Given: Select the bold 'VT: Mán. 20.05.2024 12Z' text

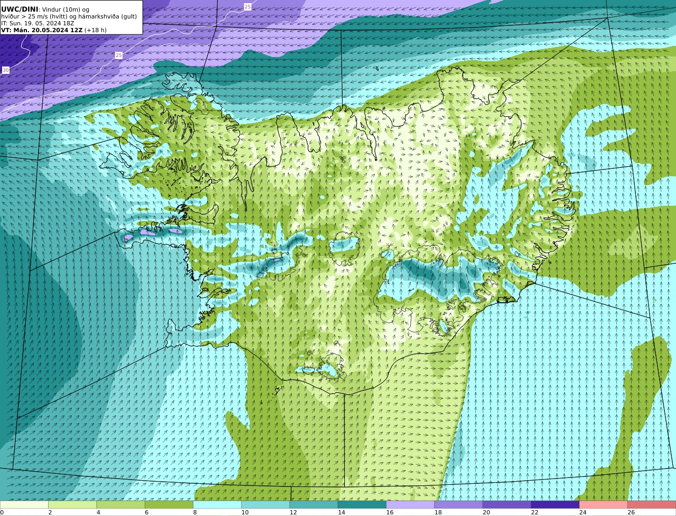Looking at the screenshot, I should [42, 30].
